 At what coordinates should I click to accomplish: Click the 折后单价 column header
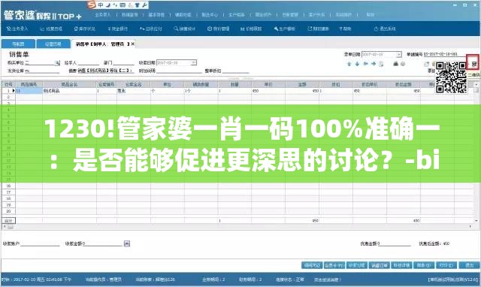(x=370, y=84)
